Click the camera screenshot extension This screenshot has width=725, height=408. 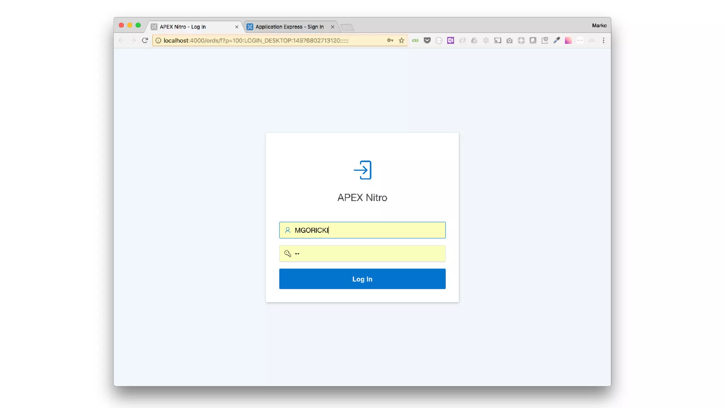[x=509, y=40]
